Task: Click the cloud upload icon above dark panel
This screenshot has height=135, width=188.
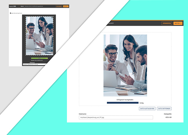Action: coord(11,13)
